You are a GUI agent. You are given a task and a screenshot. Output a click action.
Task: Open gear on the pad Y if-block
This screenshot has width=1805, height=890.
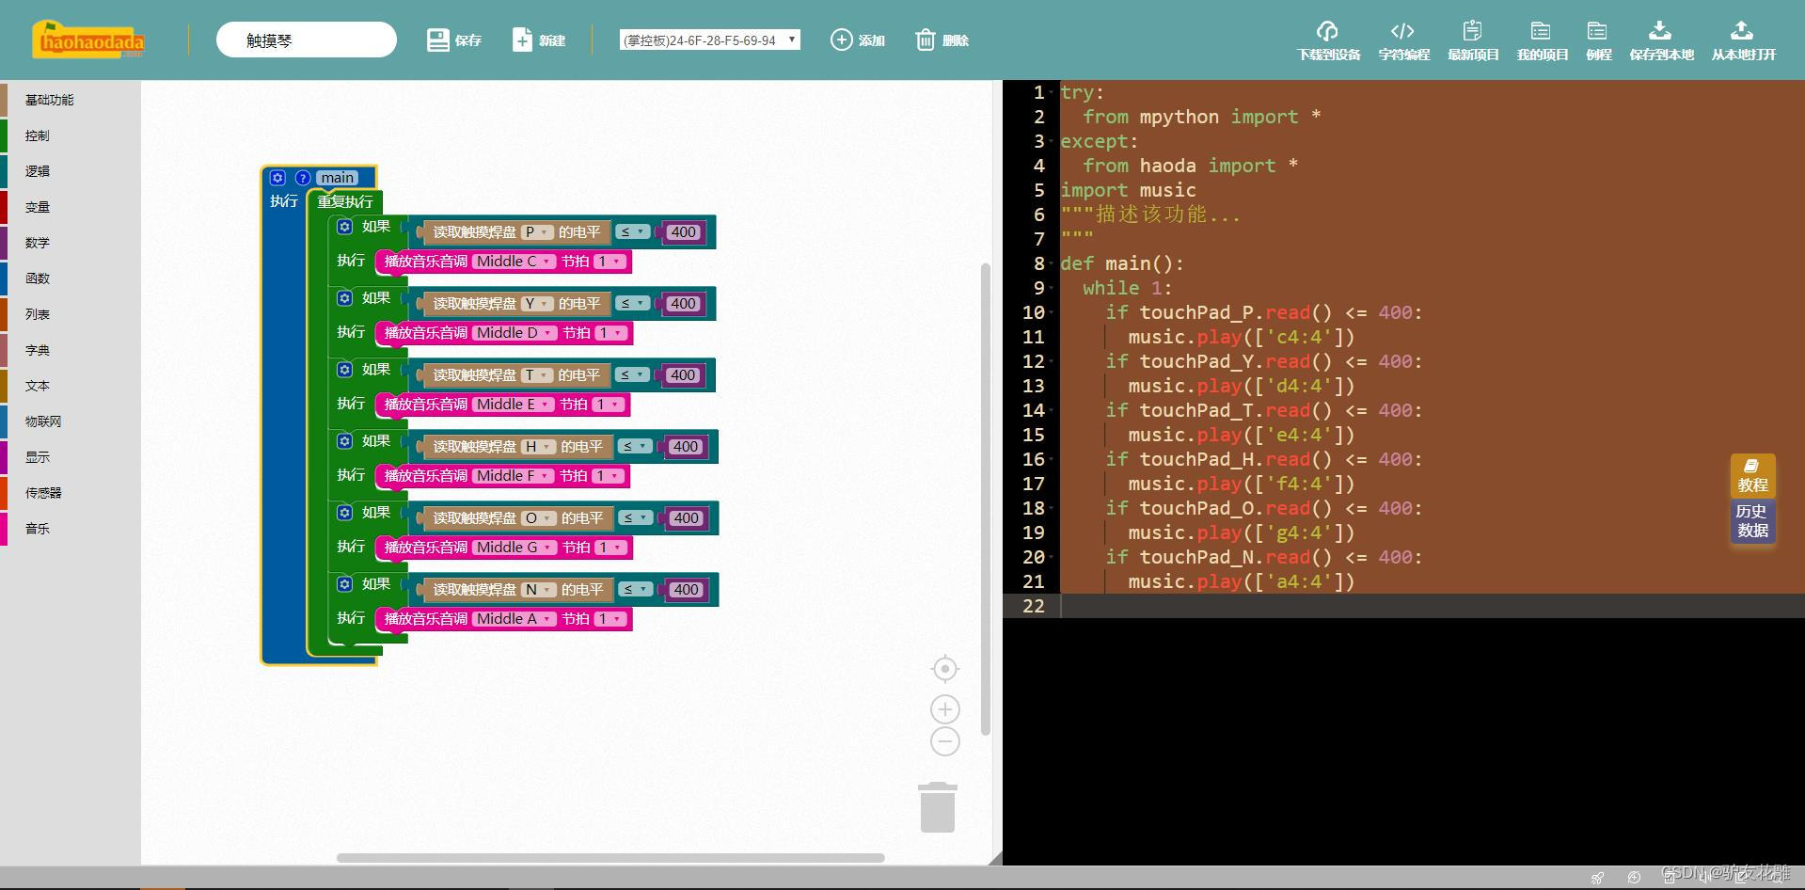344,298
